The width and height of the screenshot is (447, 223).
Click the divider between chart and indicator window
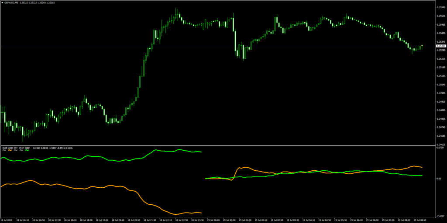click(218, 145)
